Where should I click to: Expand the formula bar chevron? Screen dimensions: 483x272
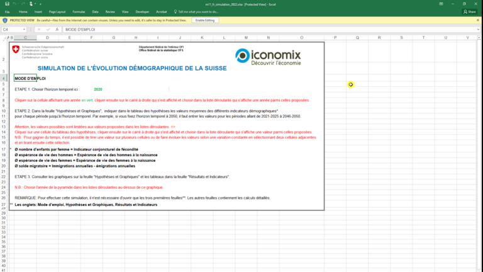pyautogui.click(x=478, y=30)
